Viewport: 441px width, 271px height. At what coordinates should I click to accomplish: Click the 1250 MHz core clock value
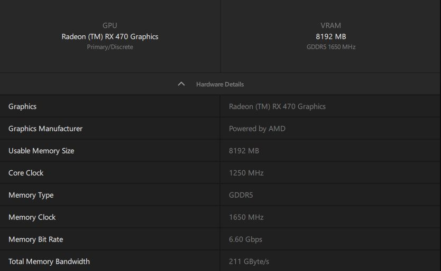(246, 173)
